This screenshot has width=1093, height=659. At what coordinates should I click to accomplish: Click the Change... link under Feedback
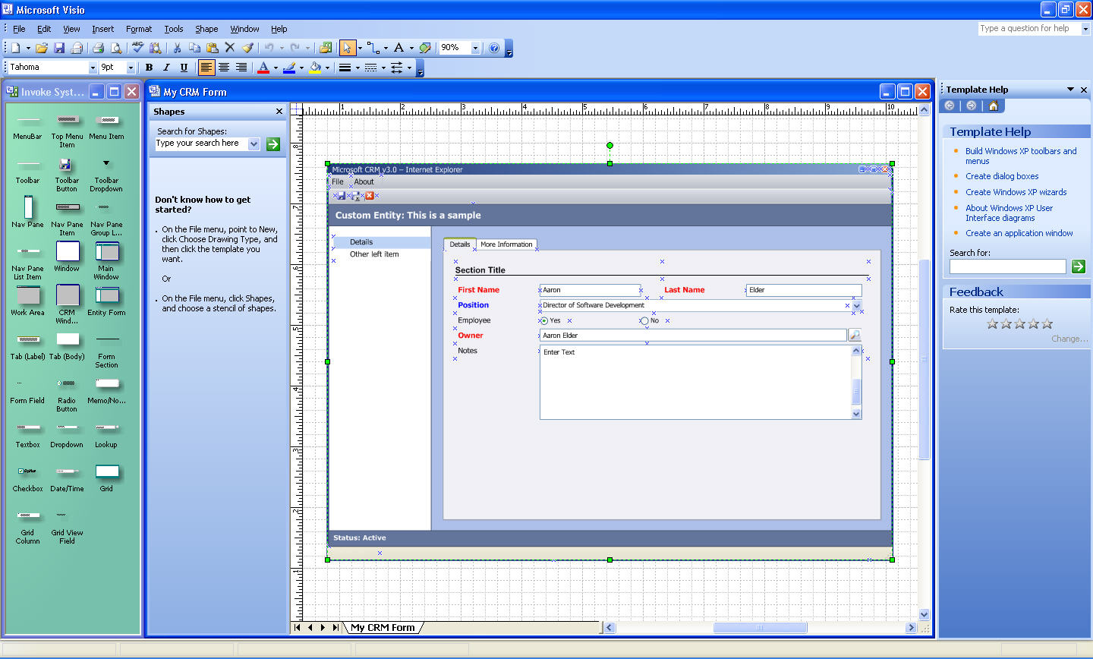tap(1069, 339)
